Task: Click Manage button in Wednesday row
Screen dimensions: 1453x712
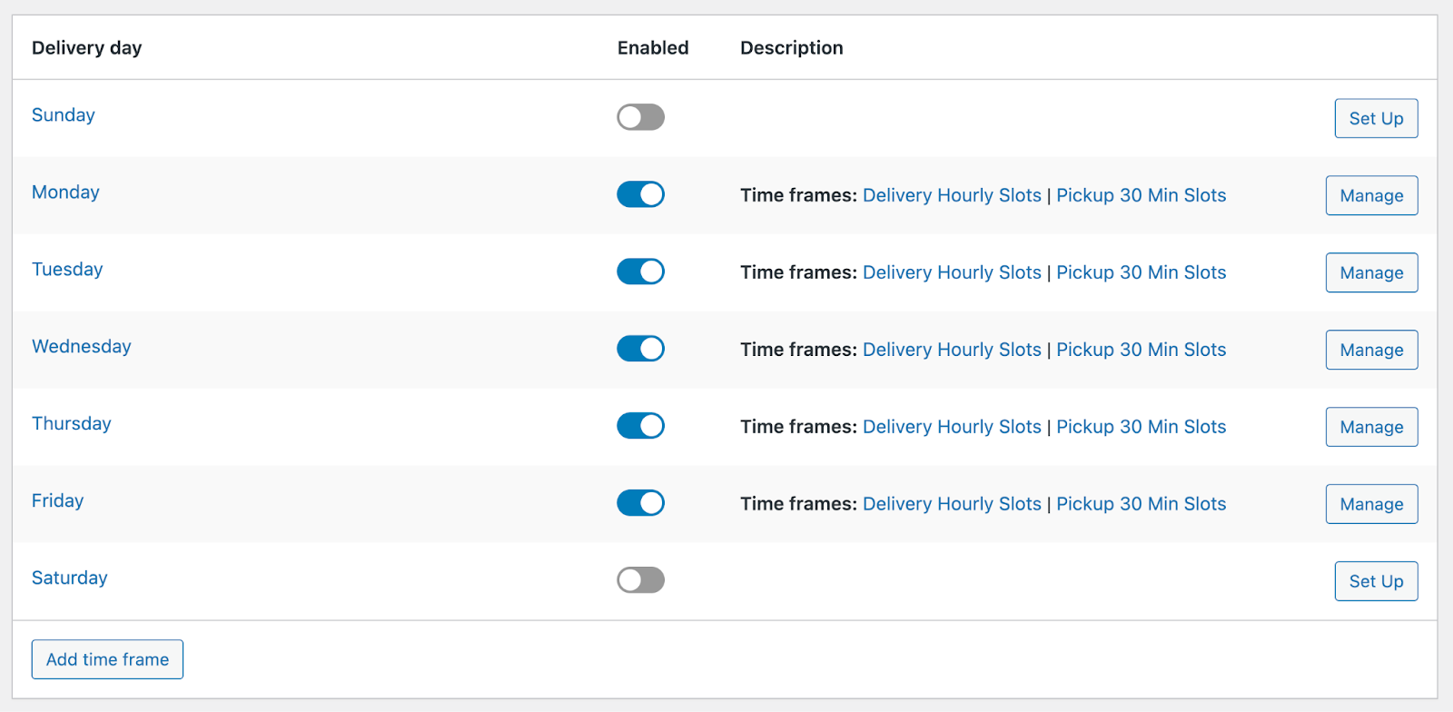Action: tap(1370, 351)
